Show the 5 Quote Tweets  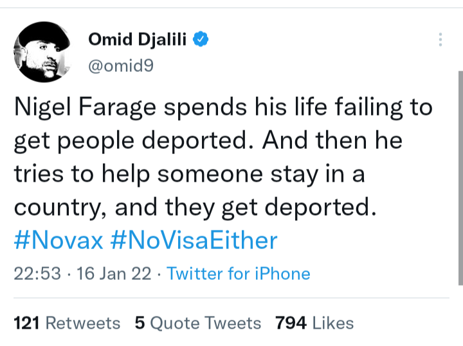click(198, 323)
